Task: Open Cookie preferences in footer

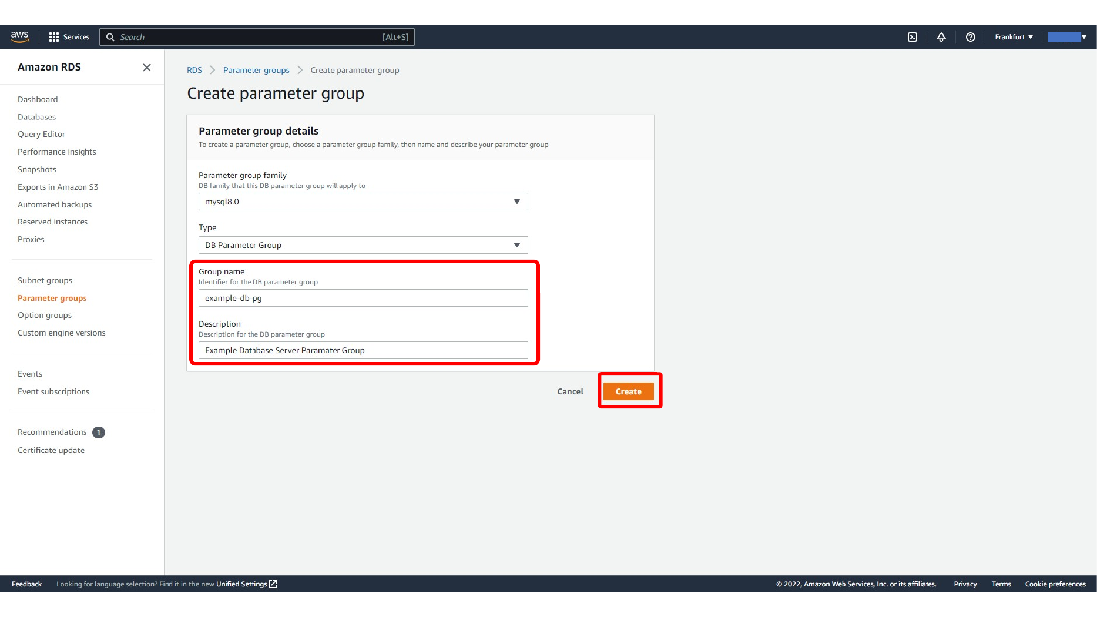Action: pyautogui.click(x=1055, y=584)
